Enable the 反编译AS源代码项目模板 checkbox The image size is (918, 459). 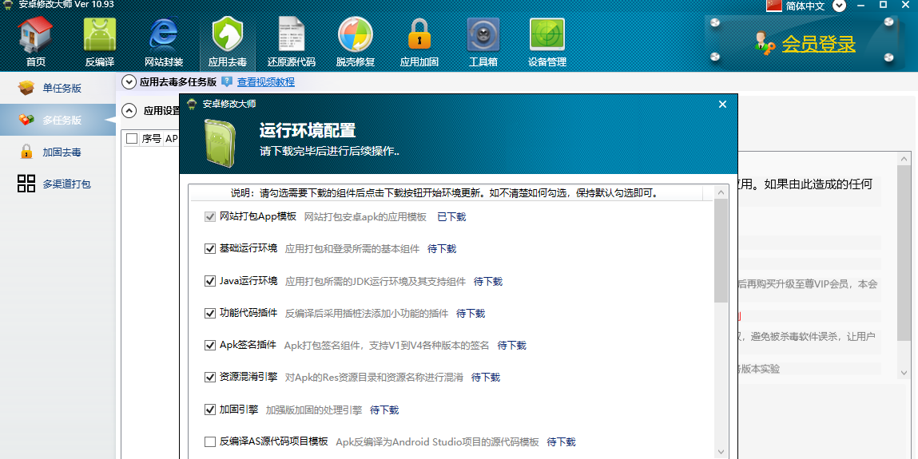[210, 441]
